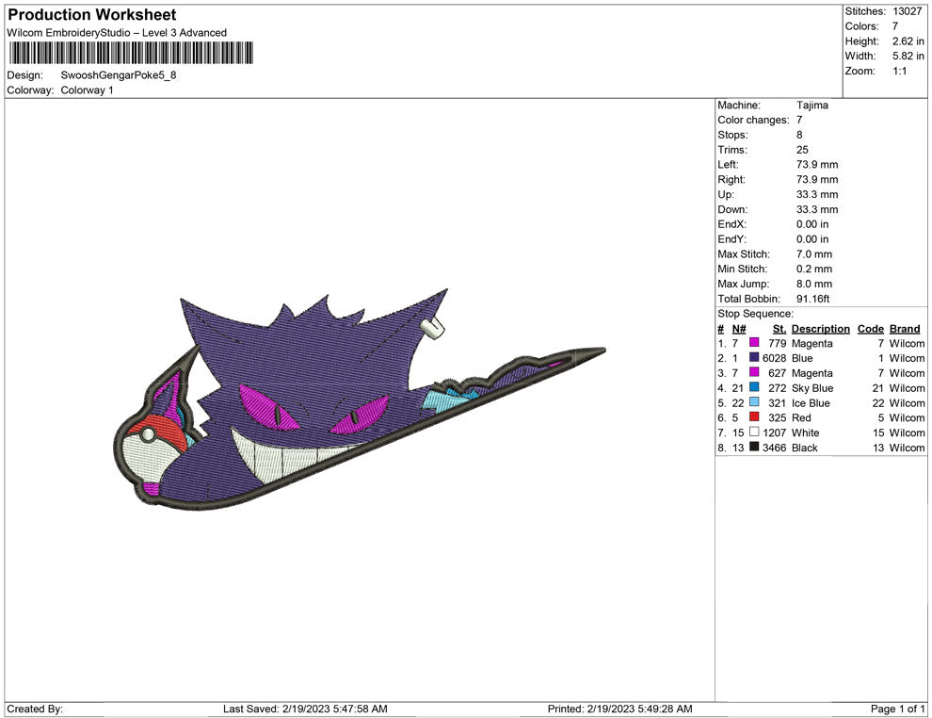
Task: Click the 'Ice Blue' description text
Action: point(811,402)
